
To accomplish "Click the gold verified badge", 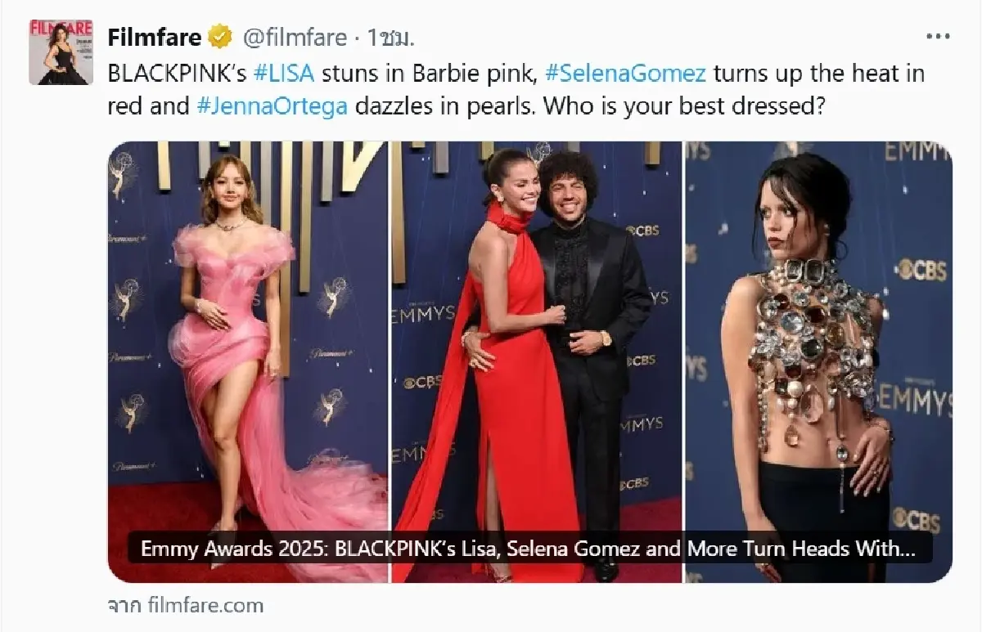I will 218,38.
